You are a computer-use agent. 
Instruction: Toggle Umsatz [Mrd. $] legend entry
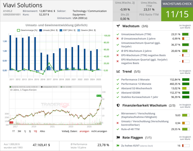(48, 30)
